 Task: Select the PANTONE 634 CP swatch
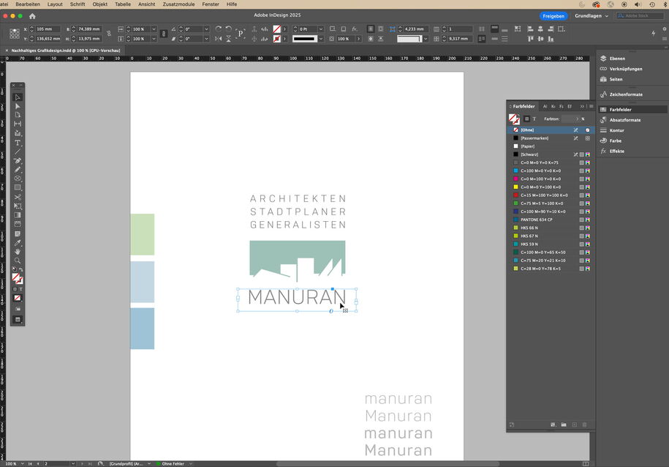coord(537,219)
